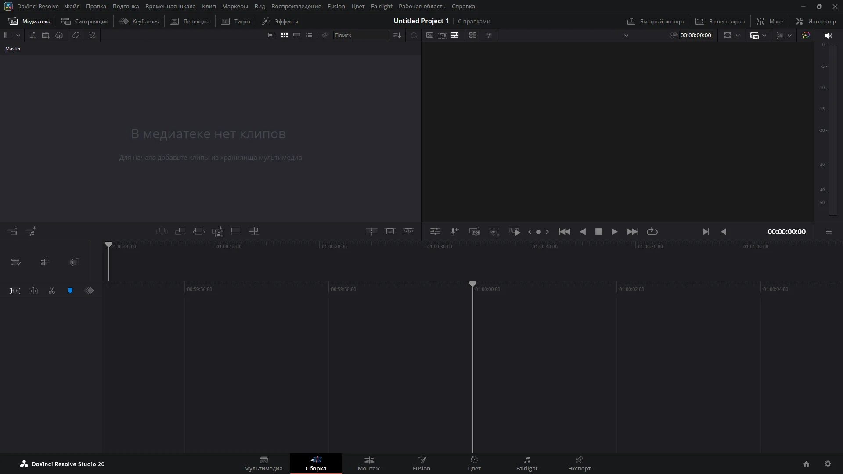Switch to the Монтаж page tab

tap(368, 463)
